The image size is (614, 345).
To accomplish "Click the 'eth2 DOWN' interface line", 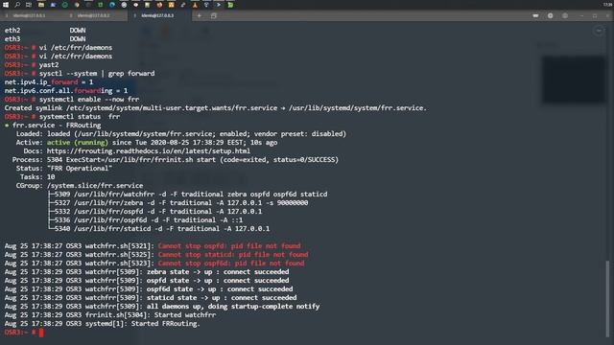I will click(45, 30).
